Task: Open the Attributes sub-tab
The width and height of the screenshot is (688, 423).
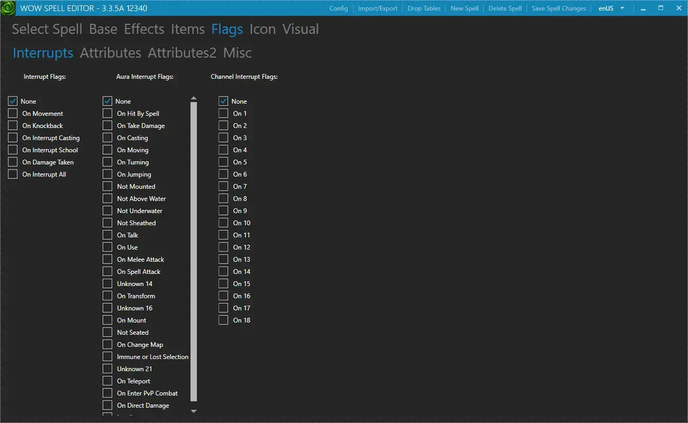Action: pyautogui.click(x=111, y=53)
